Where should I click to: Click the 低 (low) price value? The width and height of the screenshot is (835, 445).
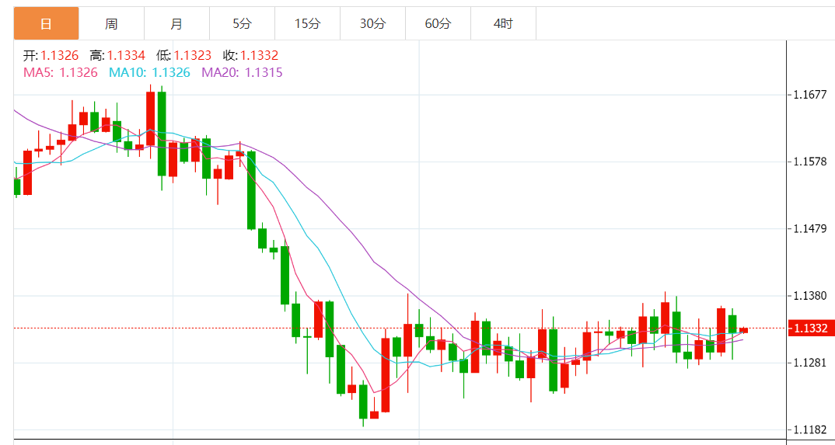(x=193, y=55)
